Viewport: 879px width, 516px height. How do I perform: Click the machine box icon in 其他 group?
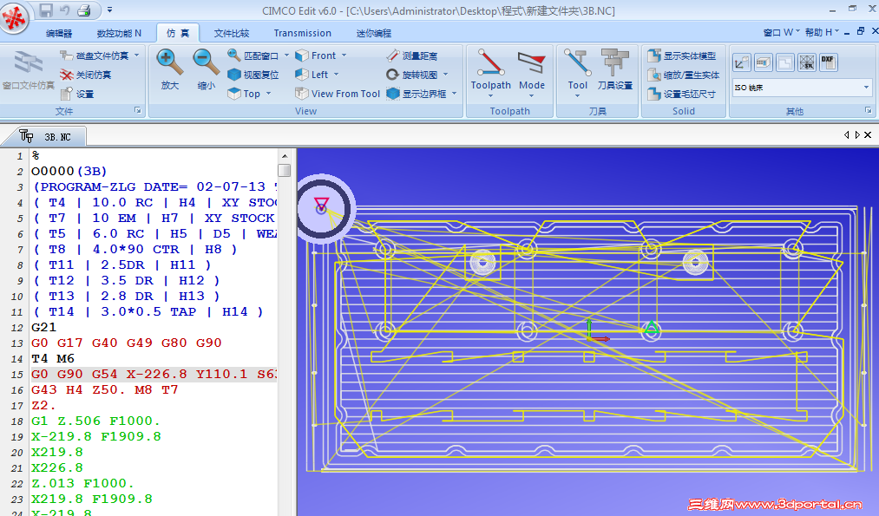click(764, 62)
